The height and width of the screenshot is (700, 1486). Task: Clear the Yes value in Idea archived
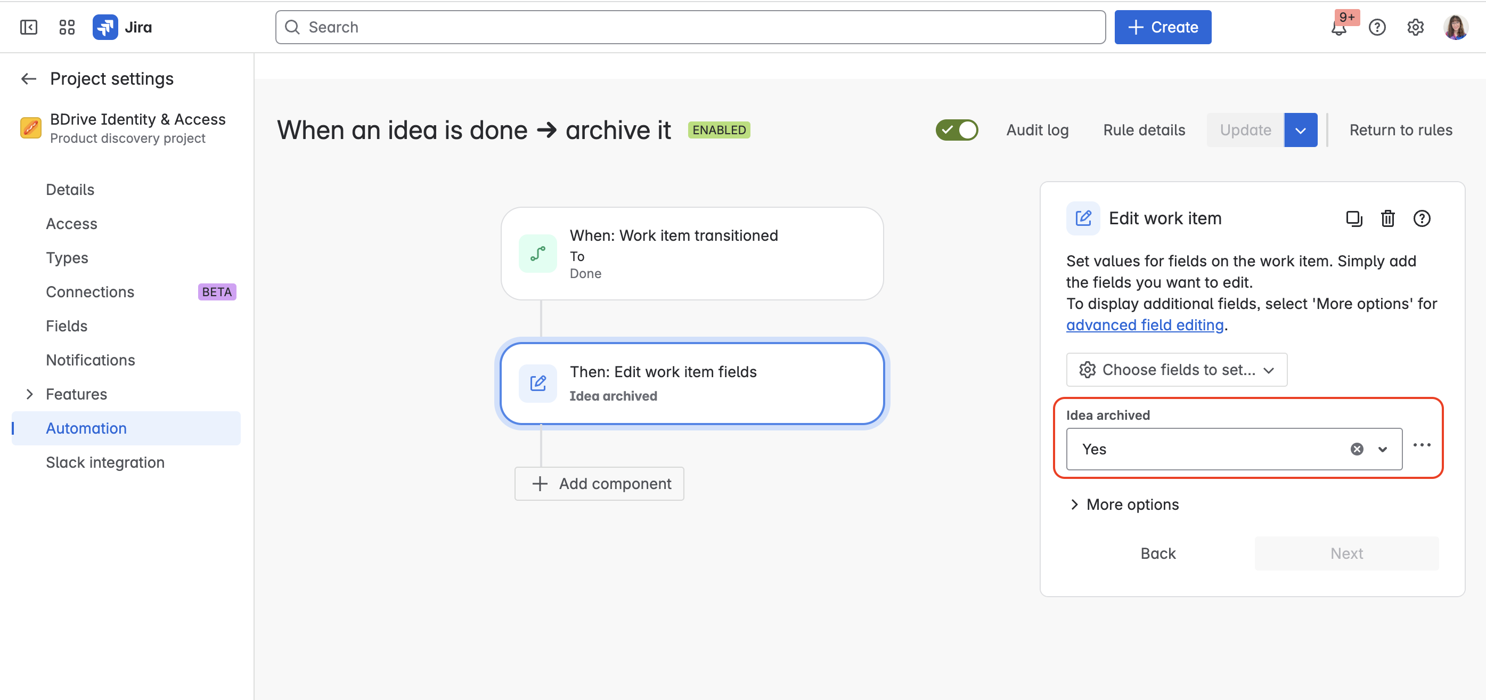click(x=1356, y=449)
